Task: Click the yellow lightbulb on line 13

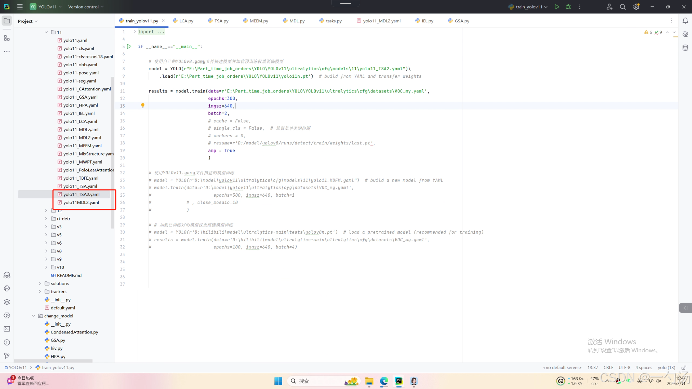Action: click(x=143, y=106)
